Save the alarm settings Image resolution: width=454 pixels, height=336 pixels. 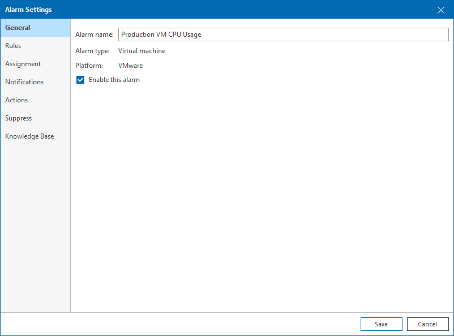[382, 324]
